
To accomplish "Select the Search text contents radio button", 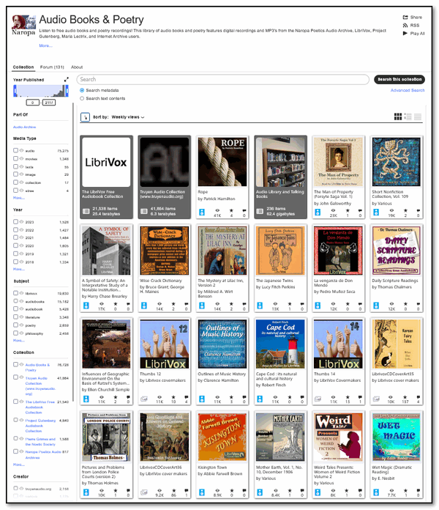I will (82, 98).
